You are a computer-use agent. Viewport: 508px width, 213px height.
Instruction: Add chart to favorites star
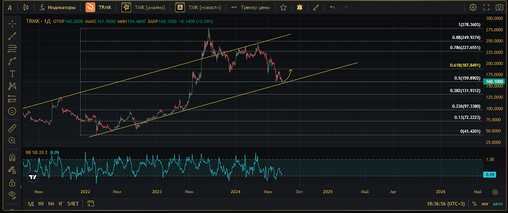point(283,7)
